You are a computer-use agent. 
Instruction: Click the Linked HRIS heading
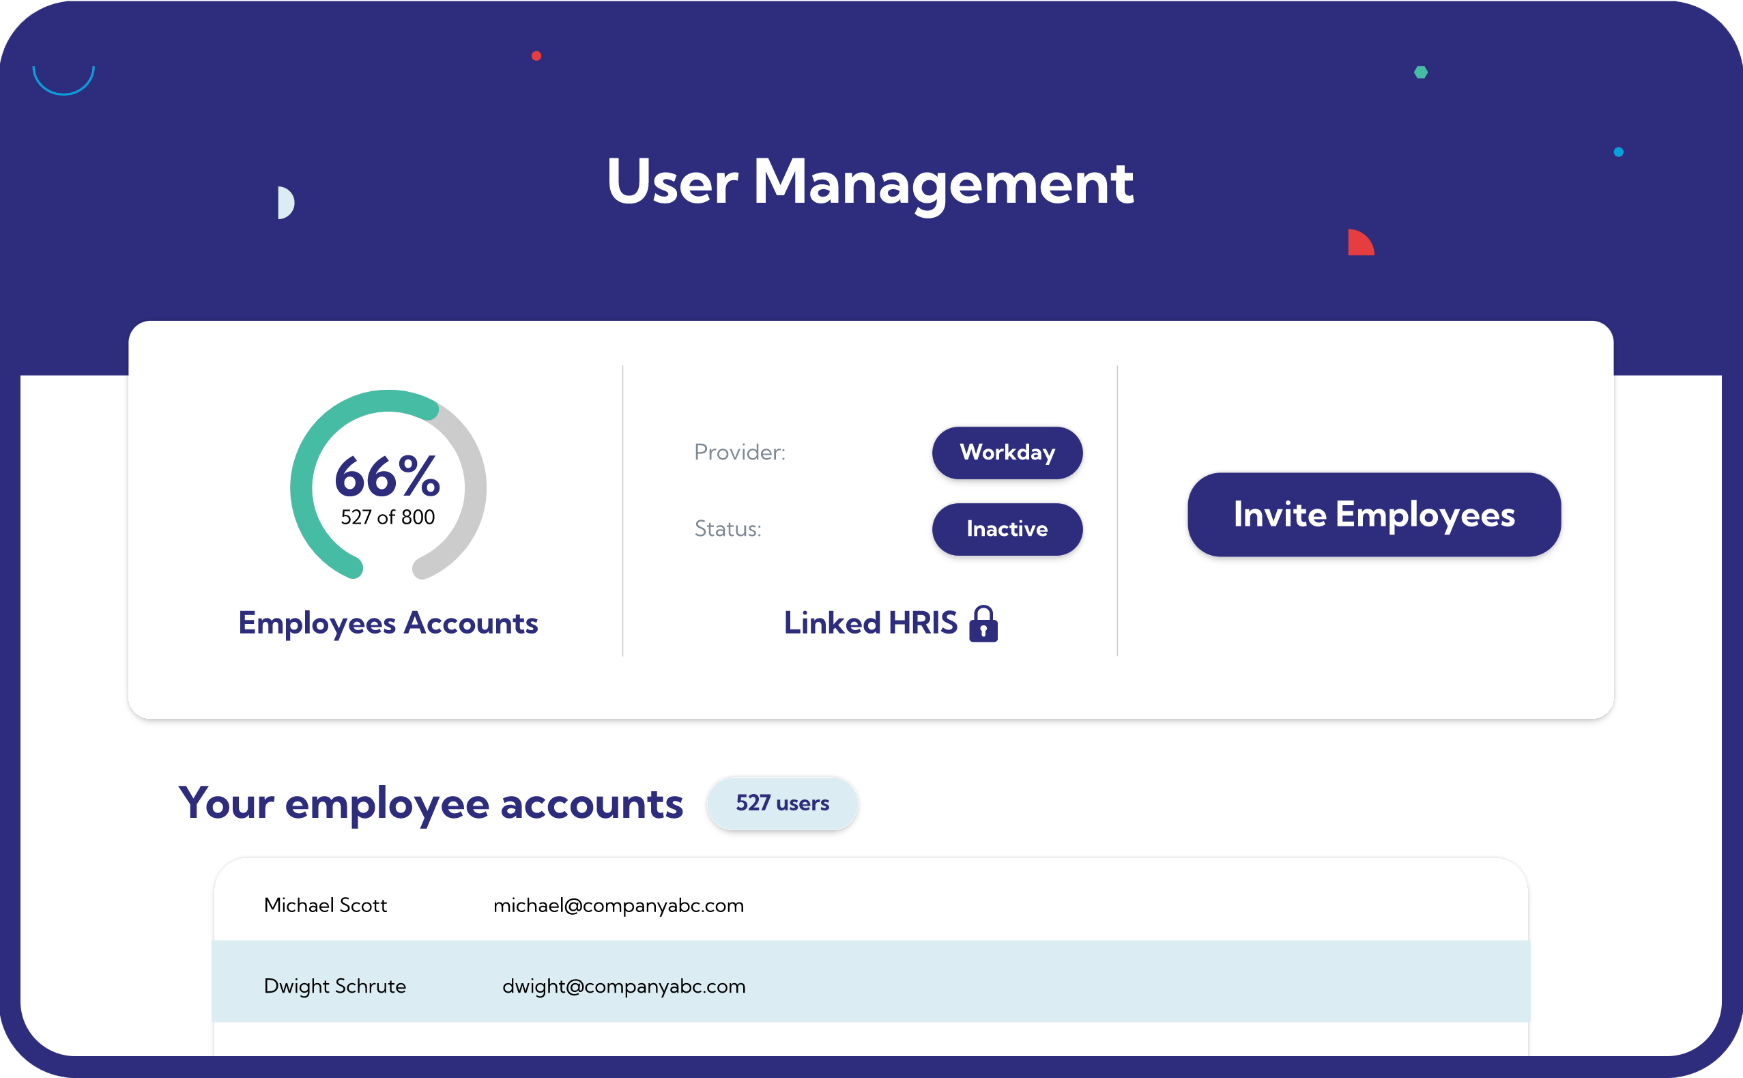point(870,623)
